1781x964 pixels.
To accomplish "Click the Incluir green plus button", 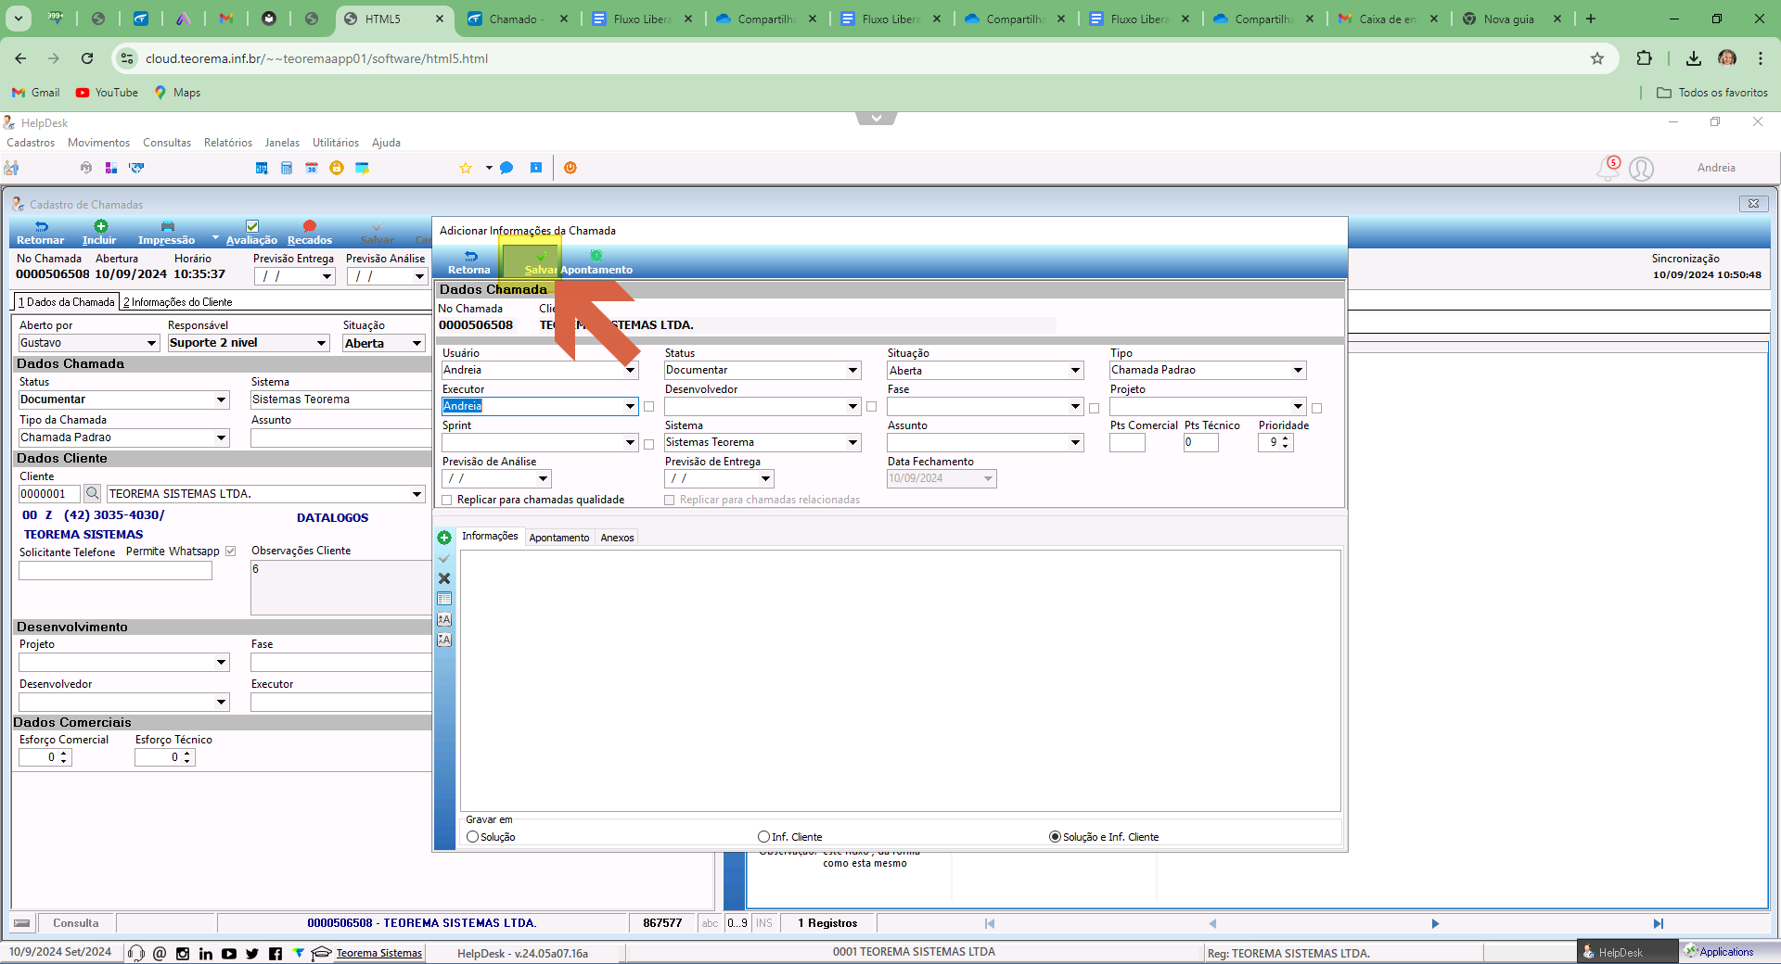I will 100,233.
